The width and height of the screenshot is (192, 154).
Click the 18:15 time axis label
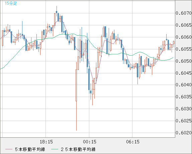click(x=46, y=142)
